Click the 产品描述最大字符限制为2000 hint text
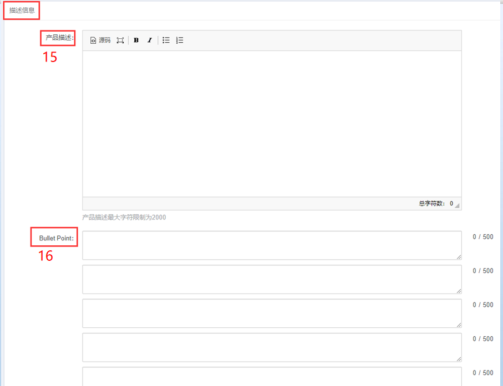 tap(124, 218)
